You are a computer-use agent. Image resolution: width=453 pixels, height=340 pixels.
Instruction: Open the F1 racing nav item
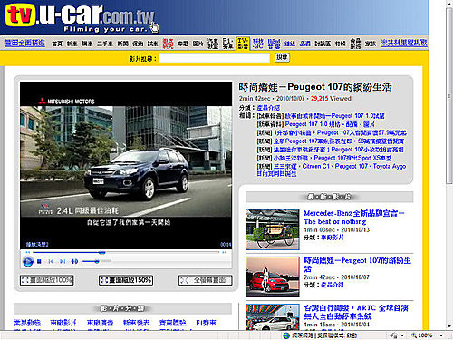pyautogui.click(x=227, y=44)
